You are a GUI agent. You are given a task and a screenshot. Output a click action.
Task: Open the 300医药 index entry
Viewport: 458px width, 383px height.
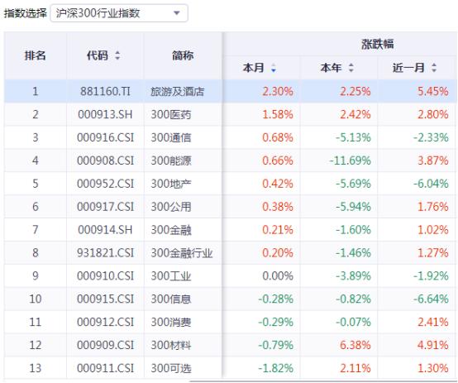tap(171, 114)
